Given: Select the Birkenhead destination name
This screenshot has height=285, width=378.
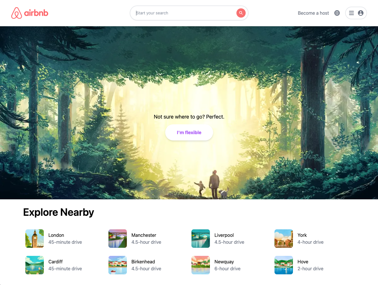Looking at the screenshot, I should 143,262.
